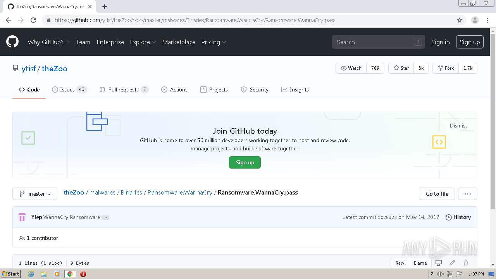Open the Windows Explorer folder taskbar icon
This screenshot has width=496, height=279.
point(44,274)
